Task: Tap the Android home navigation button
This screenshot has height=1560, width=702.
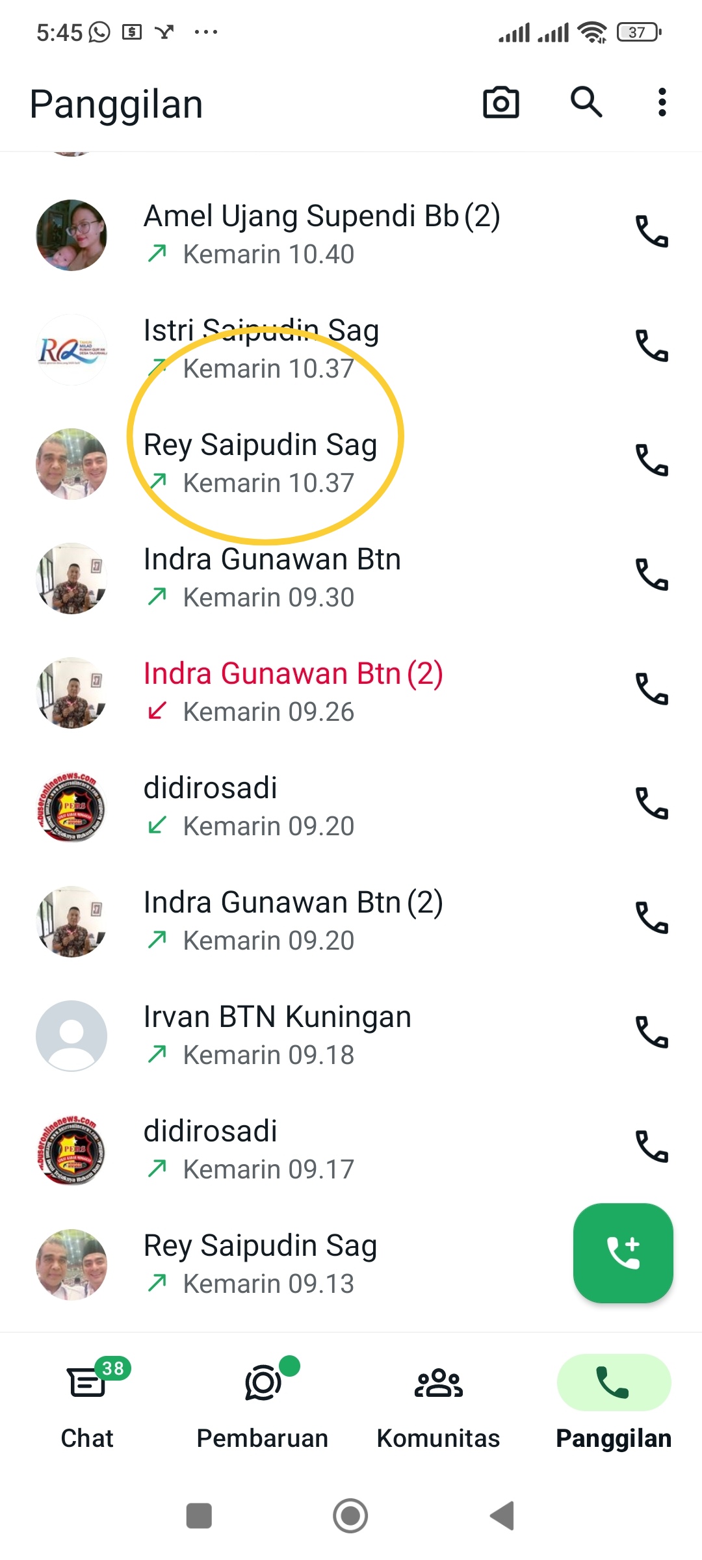Action: click(x=350, y=1516)
